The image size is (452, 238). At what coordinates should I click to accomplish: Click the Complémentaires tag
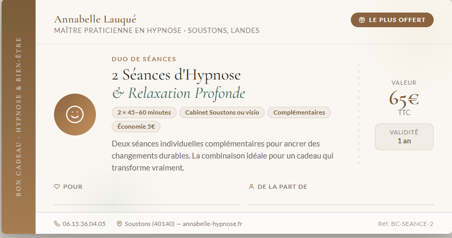299,112
